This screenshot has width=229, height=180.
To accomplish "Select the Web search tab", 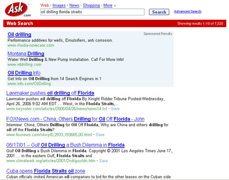I will point(44,5).
